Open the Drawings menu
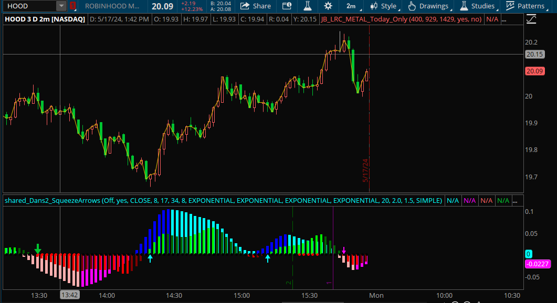 pyautogui.click(x=430, y=6)
